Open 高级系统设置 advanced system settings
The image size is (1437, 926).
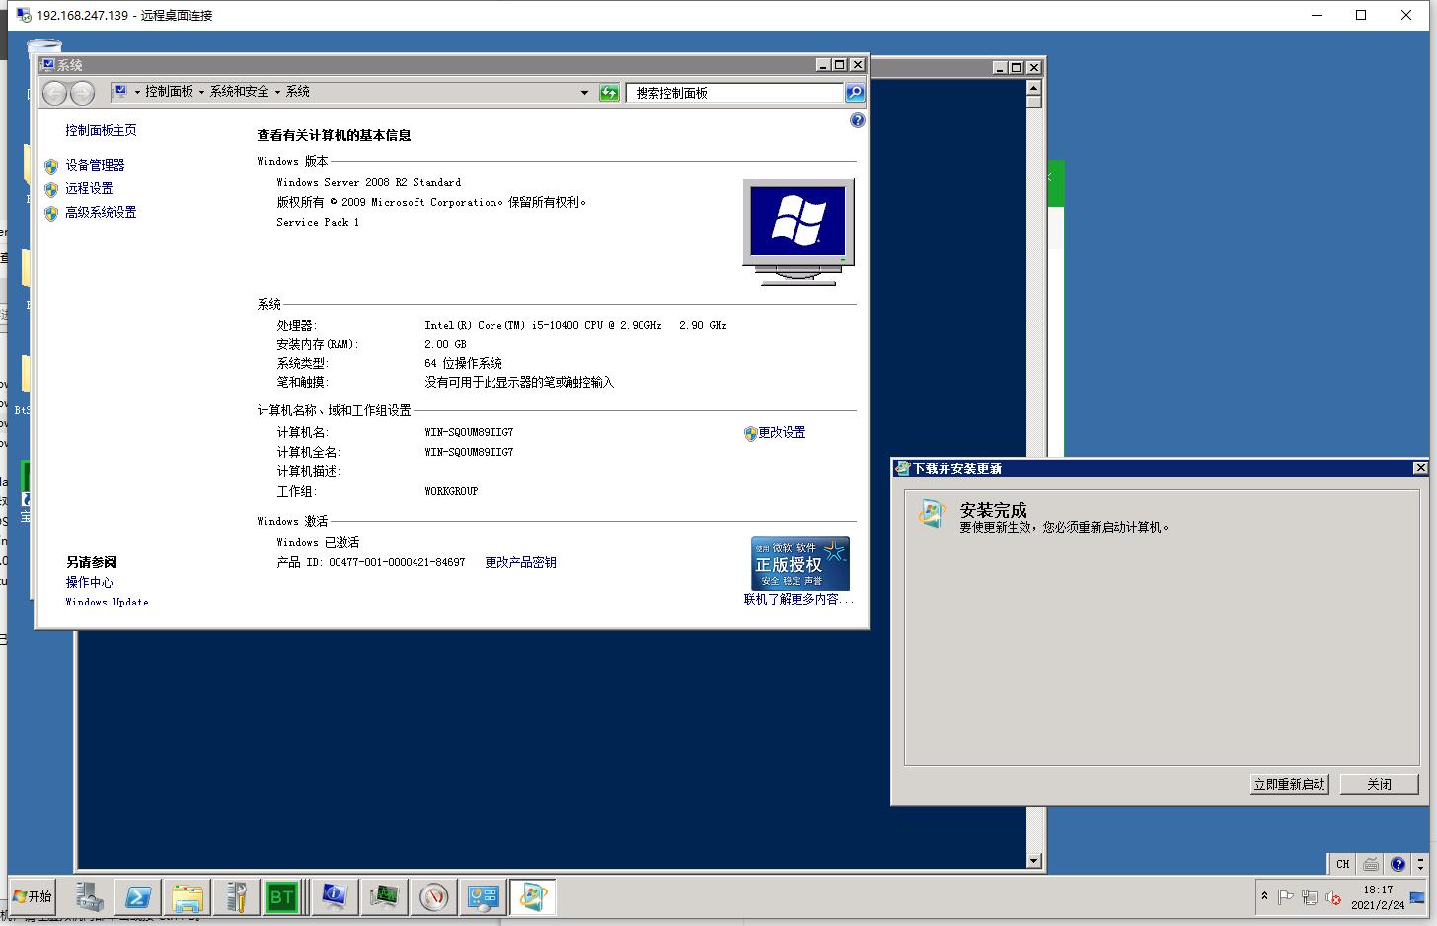101,212
